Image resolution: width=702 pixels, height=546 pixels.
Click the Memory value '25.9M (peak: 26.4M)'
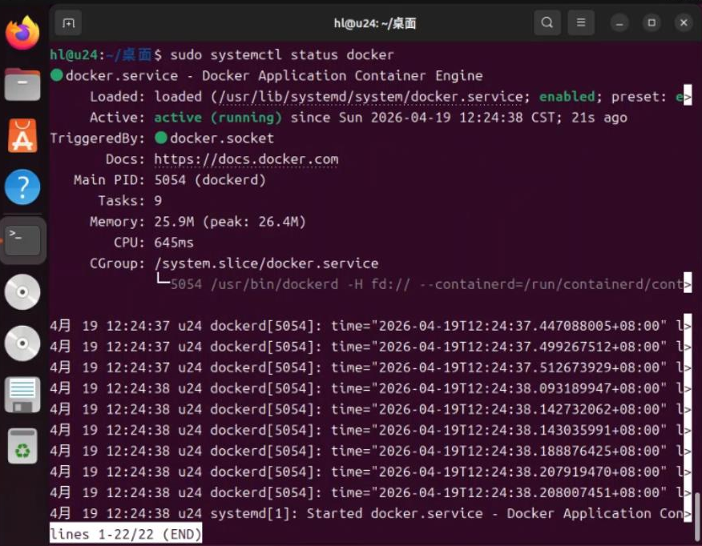click(x=230, y=222)
